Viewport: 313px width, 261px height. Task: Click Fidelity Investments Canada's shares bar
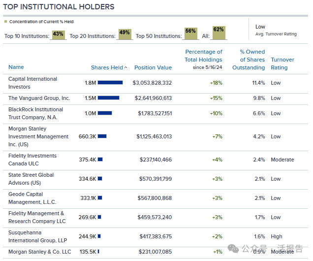pyautogui.click(x=100, y=160)
